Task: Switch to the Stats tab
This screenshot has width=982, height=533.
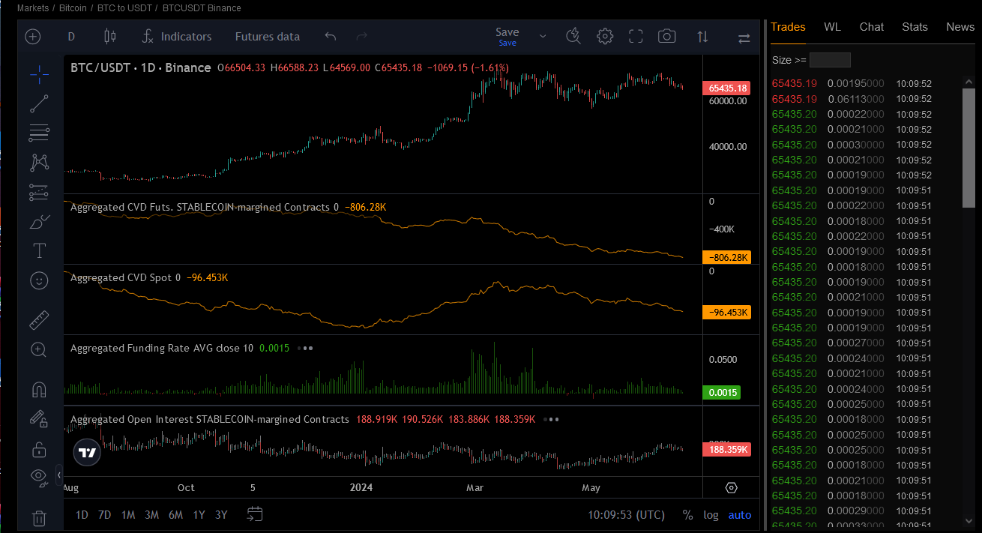Action: click(915, 27)
